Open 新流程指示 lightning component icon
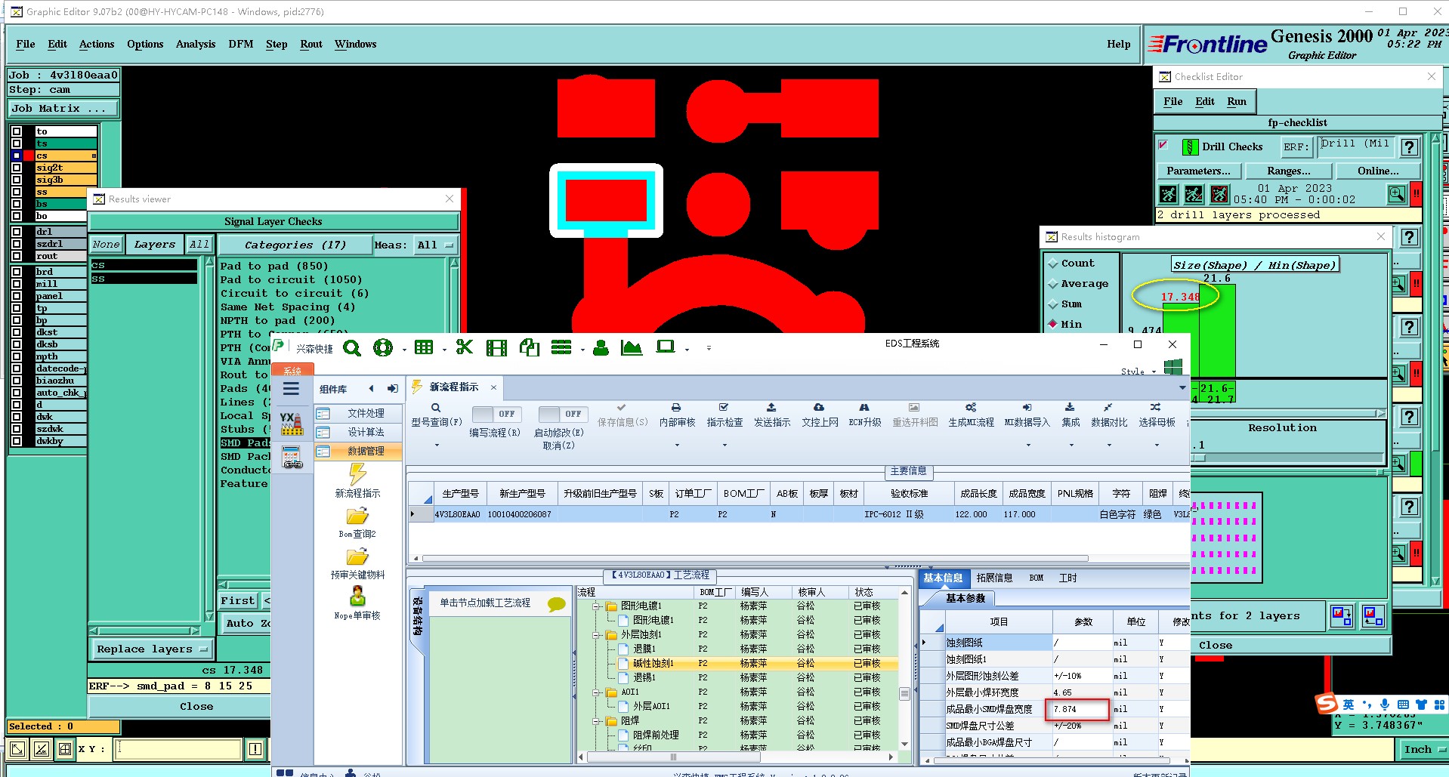Viewport: 1449px width, 777px height. (x=357, y=475)
